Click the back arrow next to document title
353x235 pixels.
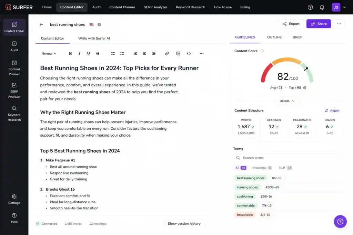pos(41,24)
